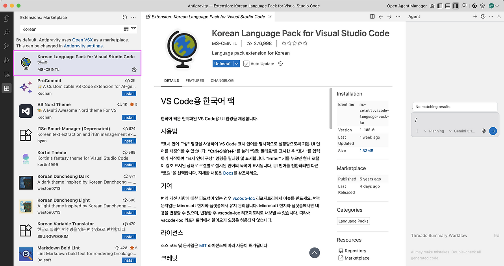Close the Agent panel
The width and height of the screenshot is (504, 266).
point(498,17)
